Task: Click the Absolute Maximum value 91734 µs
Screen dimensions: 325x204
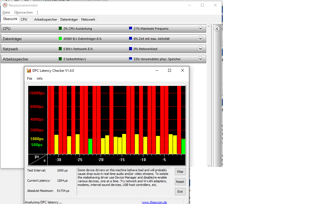Action: pos(63,191)
